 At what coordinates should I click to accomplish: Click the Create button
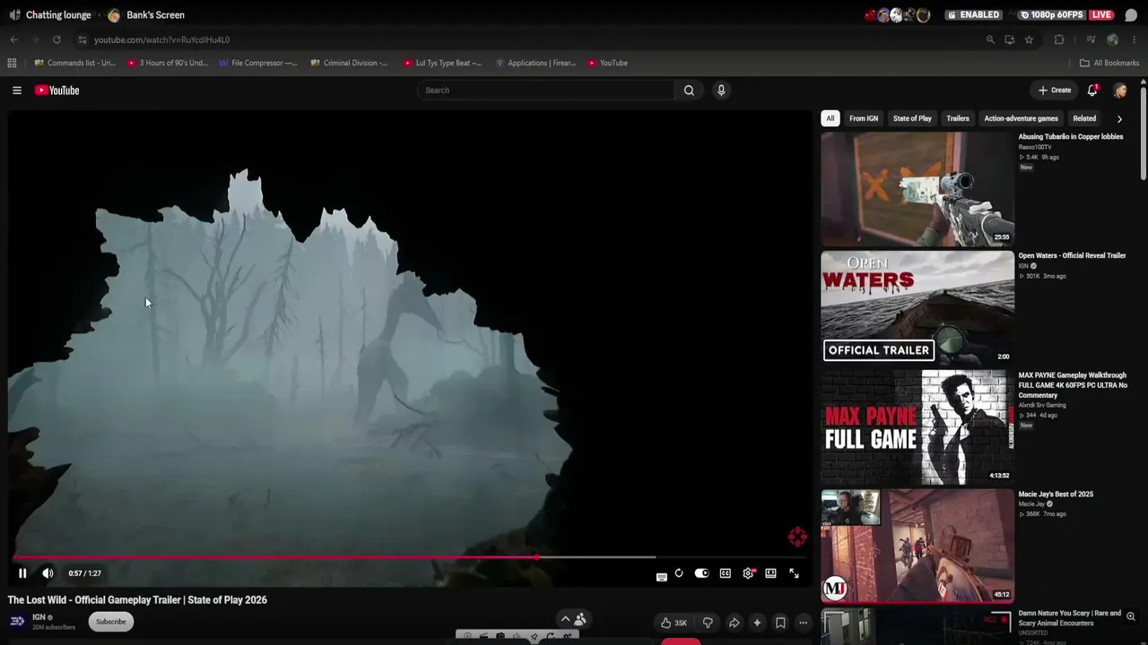click(x=1055, y=90)
